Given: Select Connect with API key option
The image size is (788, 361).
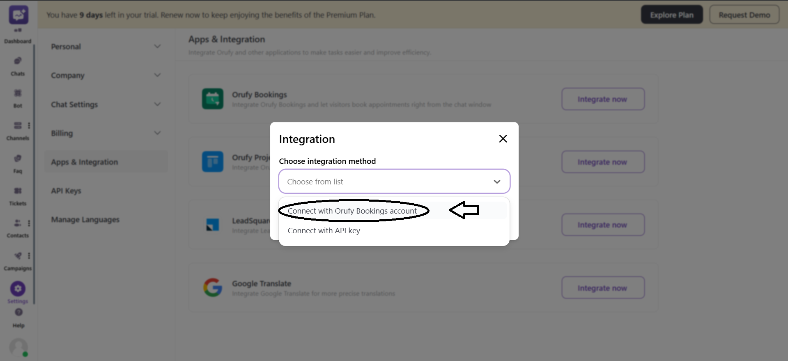Looking at the screenshot, I should click(x=324, y=231).
